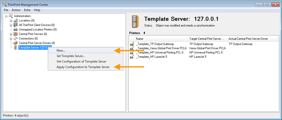Minimize the ThinPrint Management Center window

pos(260,5)
